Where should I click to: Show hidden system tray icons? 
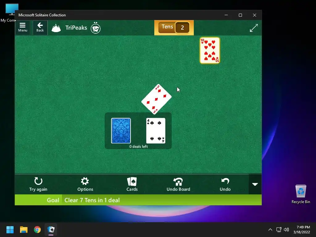coord(270,230)
